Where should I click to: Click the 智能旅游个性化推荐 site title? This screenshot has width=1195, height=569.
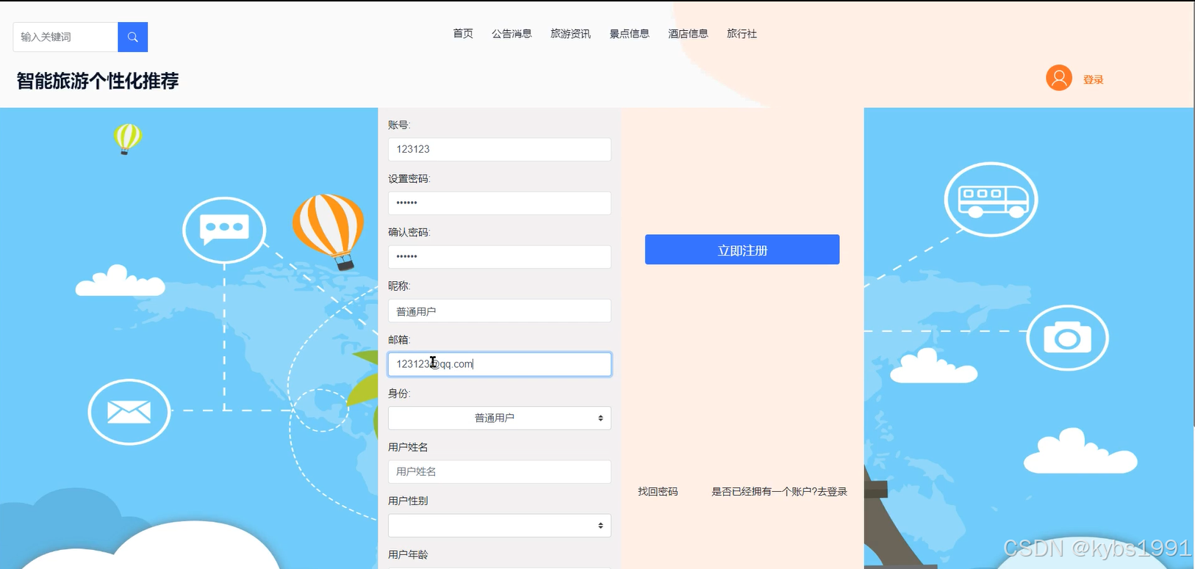pos(98,81)
